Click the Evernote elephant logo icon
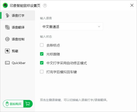 pos(5,6)
